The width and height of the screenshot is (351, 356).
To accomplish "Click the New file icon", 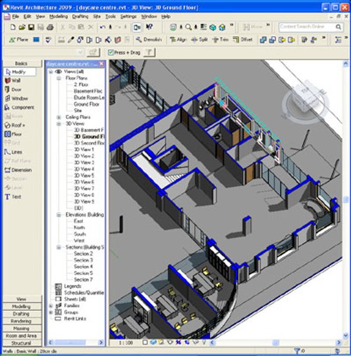I will pos(12,27).
